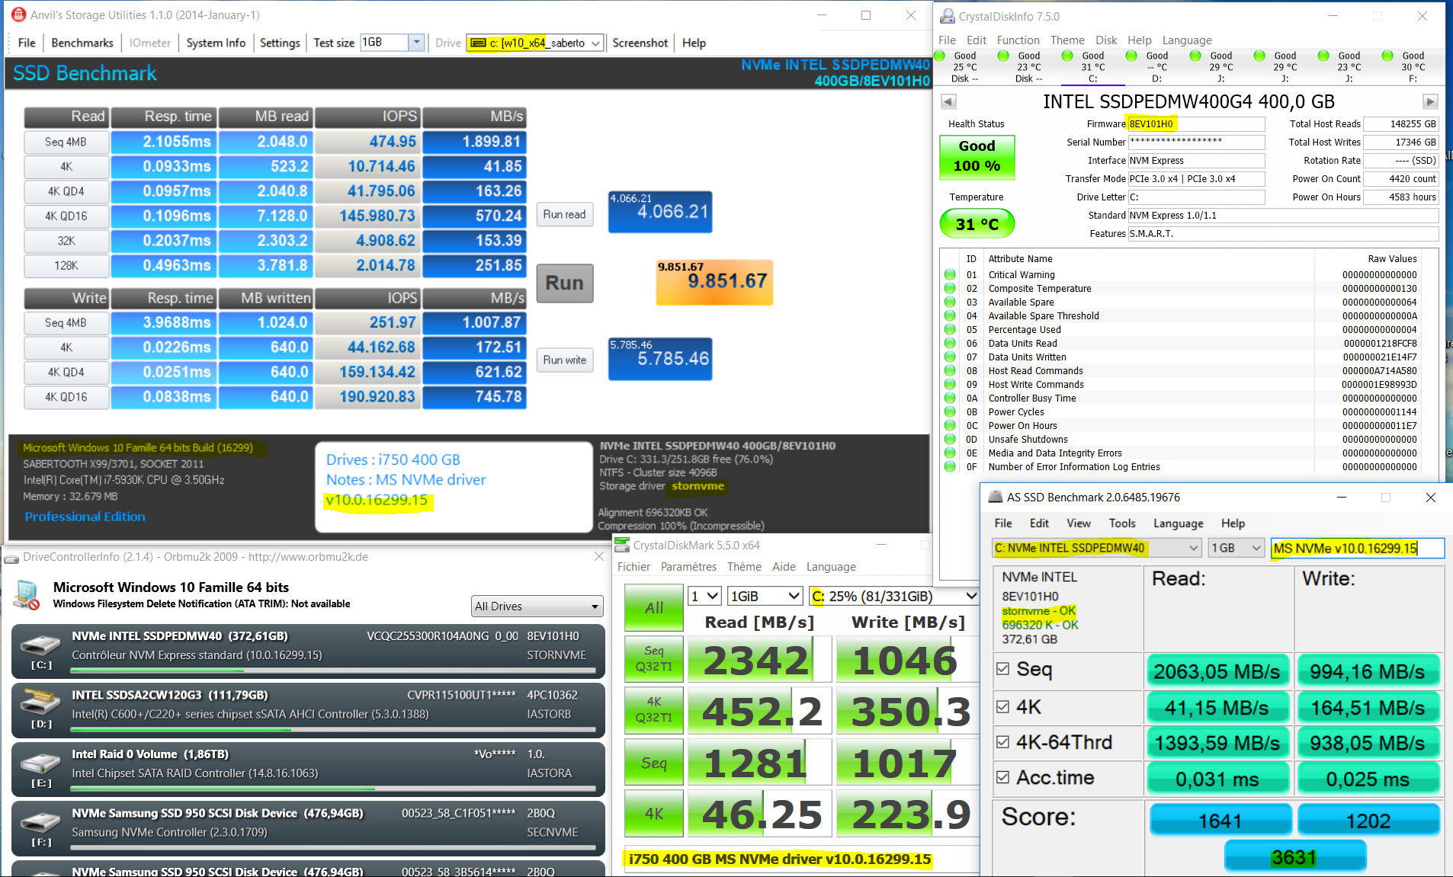The image size is (1453, 877).
Task: Open File menu in Anvil's Storage Utilities
Action: click(27, 43)
